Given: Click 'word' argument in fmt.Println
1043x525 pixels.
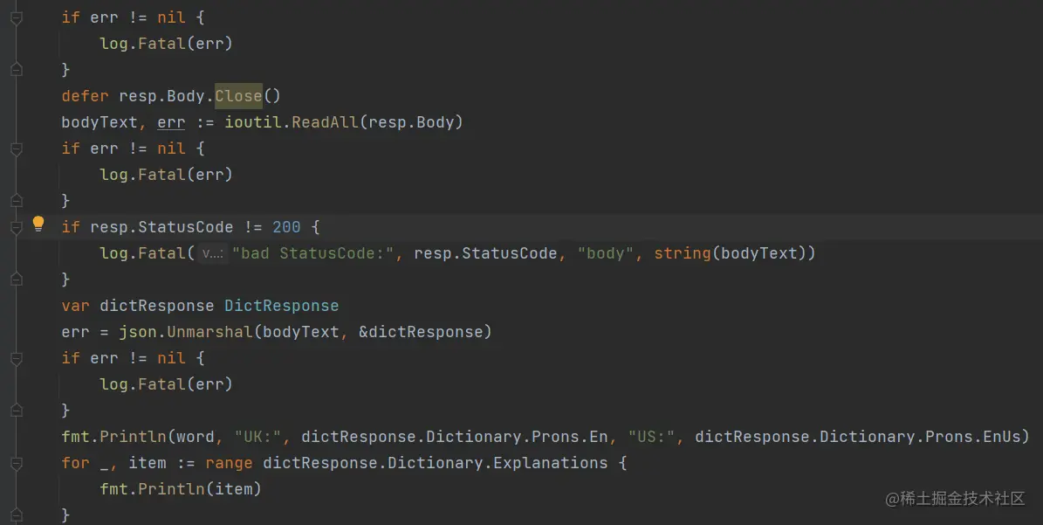Looking at the screenshot, I should point(195,437).
